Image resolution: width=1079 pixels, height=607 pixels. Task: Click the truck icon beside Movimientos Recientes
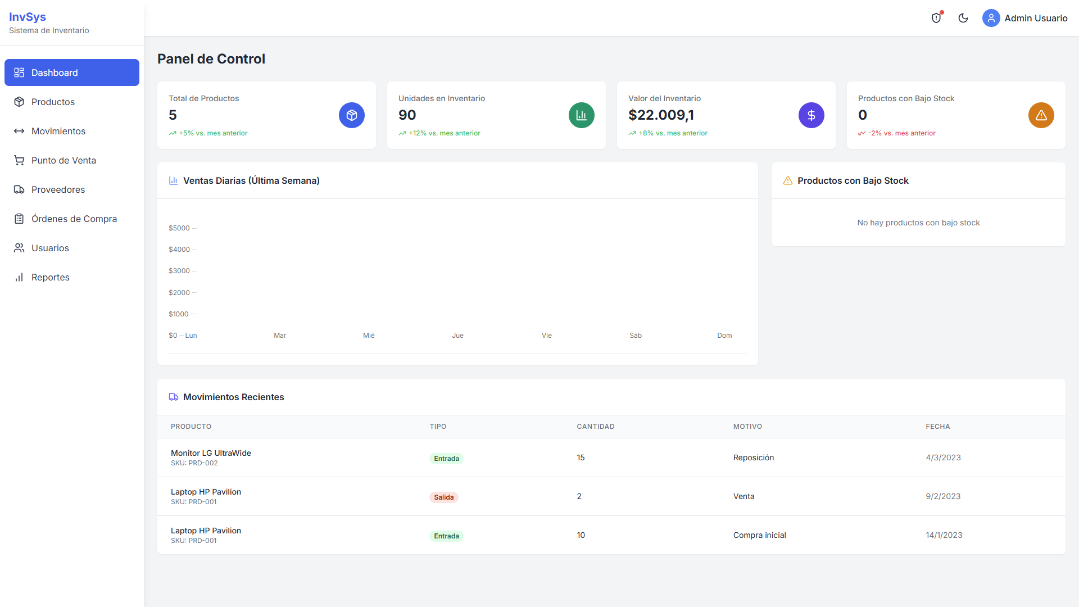click(174, 397)
